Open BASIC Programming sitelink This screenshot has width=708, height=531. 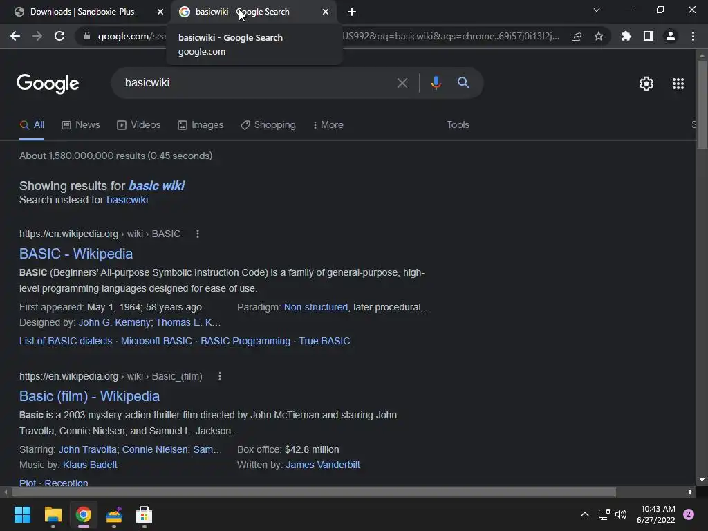pyautogui.click(x=245, y=342)
